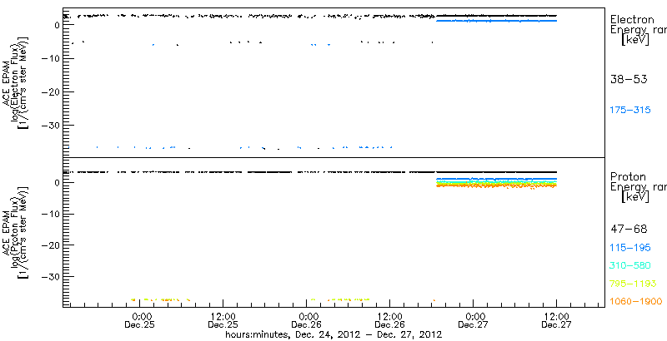Click the 47-68 proton energy legend label
This screenshot has width=667, height=341.
(x=629, y=230)
